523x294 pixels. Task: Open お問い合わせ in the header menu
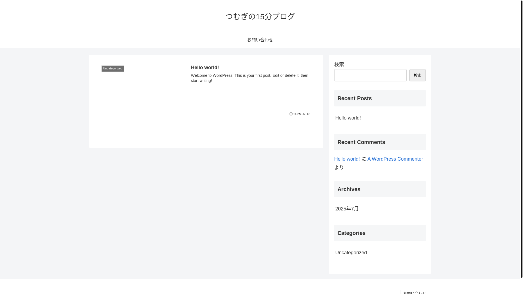point(260,40)
